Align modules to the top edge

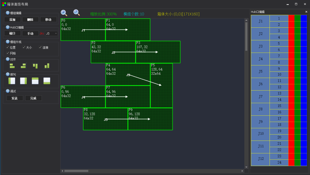coord(35,66)
